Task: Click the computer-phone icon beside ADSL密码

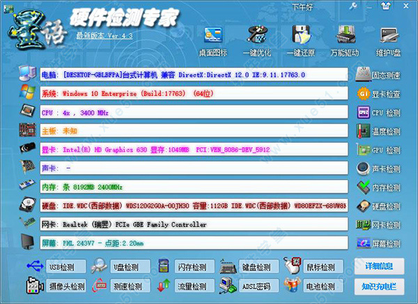Action: tap(228, 286)
